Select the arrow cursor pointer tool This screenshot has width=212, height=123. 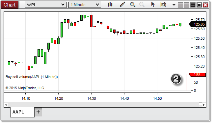tap(153, 5)
